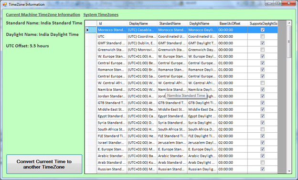Open System TimeZones link
The image size is (298, 180).
[101, 15]
